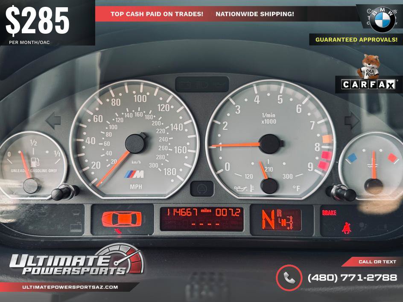Click the large N gear indicator
Image resolution: width=403 pixels, height=302 pixels.
coord(268,219)
